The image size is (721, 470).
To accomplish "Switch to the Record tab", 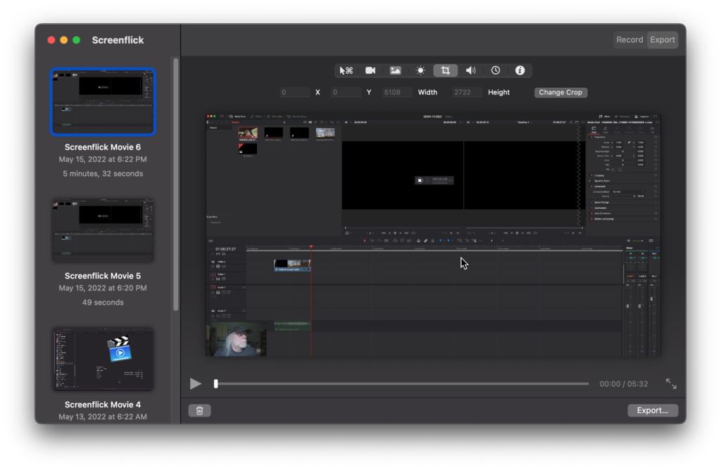I will pyautogui.click(x=629, y=40).
